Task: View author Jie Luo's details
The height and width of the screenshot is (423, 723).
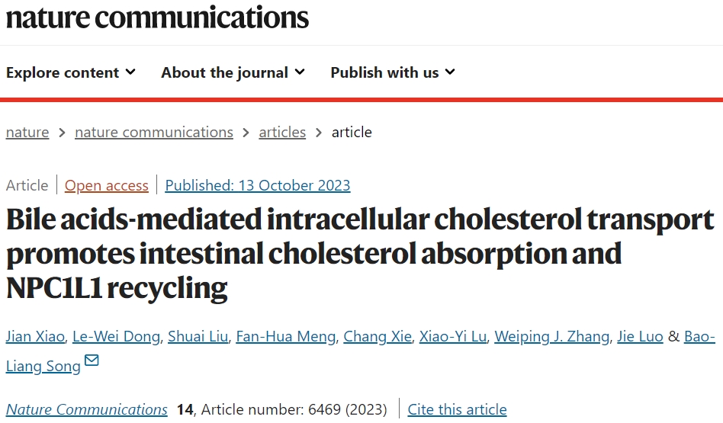Action: (x=640, y=336)
